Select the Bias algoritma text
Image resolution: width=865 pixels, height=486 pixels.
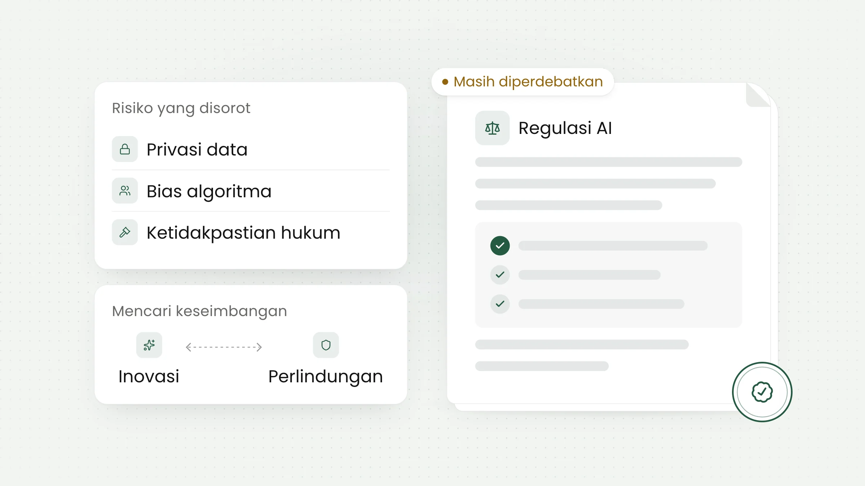pyautogui.click(x=209, y=191)
